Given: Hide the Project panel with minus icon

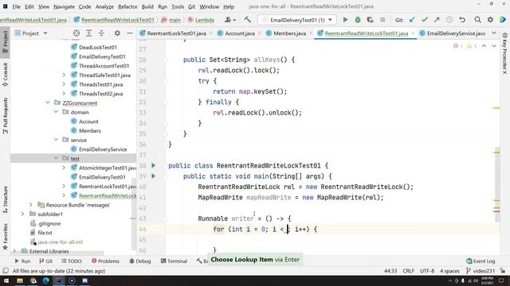Looking at the screenshot, I should pos(129,33).
